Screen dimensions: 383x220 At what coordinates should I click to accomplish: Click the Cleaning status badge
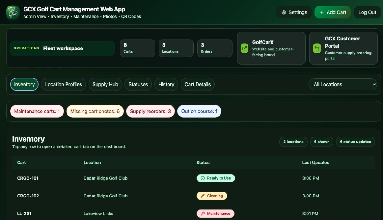click(x=212, y=196)
